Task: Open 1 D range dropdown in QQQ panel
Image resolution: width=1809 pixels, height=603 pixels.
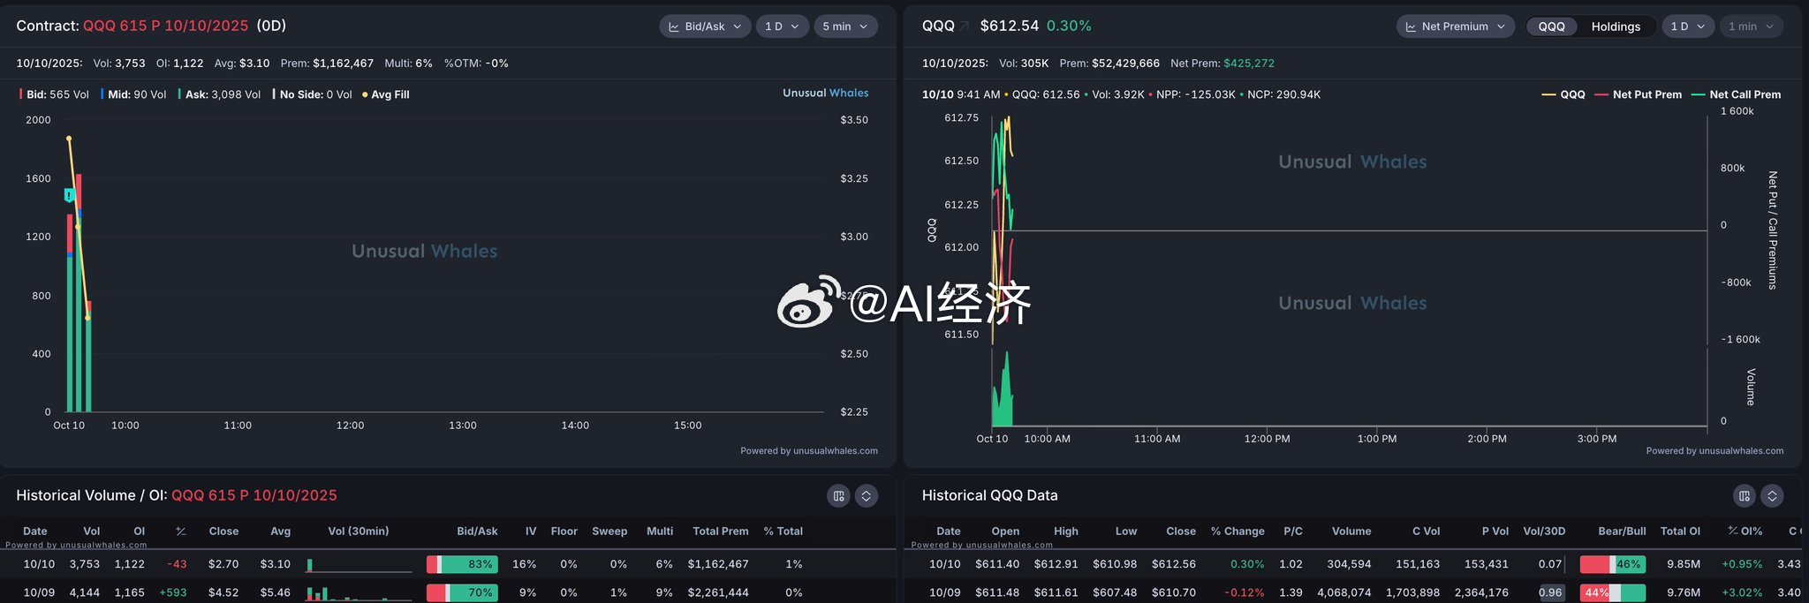Action: click(x=1688, y=26)
